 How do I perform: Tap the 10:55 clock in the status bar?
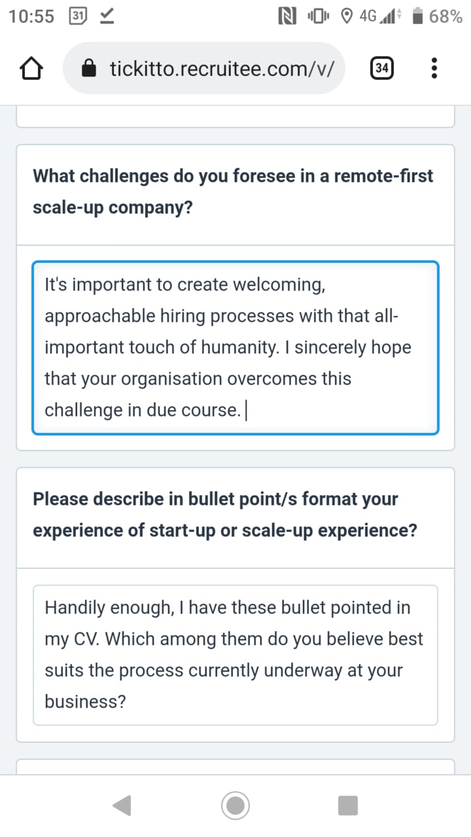tap(31, 17)
